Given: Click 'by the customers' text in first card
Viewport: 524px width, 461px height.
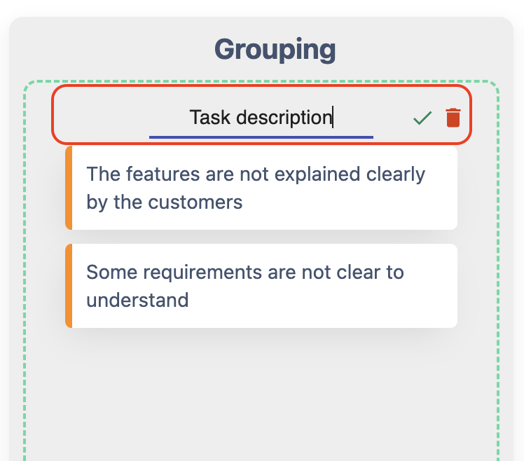Looking at the screenshot, I should pyautogui.click(x=165, y=202).
